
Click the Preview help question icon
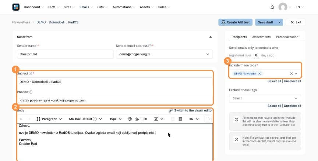[31, 92]
